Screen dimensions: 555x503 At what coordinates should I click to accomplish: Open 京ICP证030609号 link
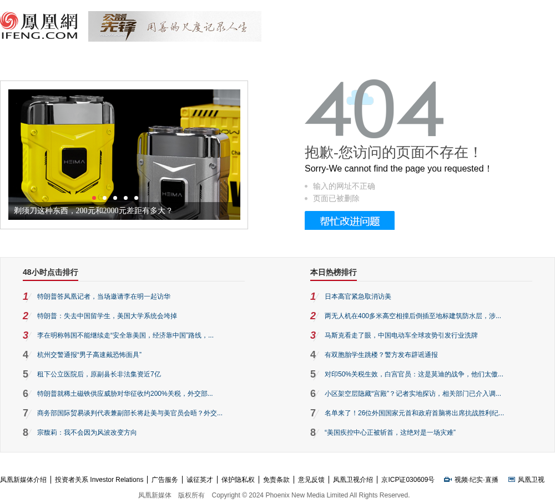pos(408,480)
